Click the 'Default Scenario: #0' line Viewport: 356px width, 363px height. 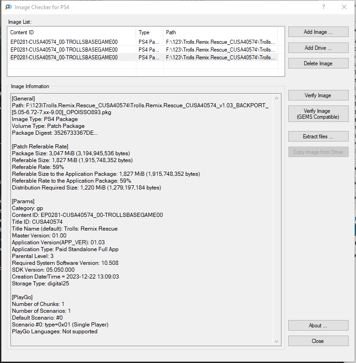click(38, 318)
